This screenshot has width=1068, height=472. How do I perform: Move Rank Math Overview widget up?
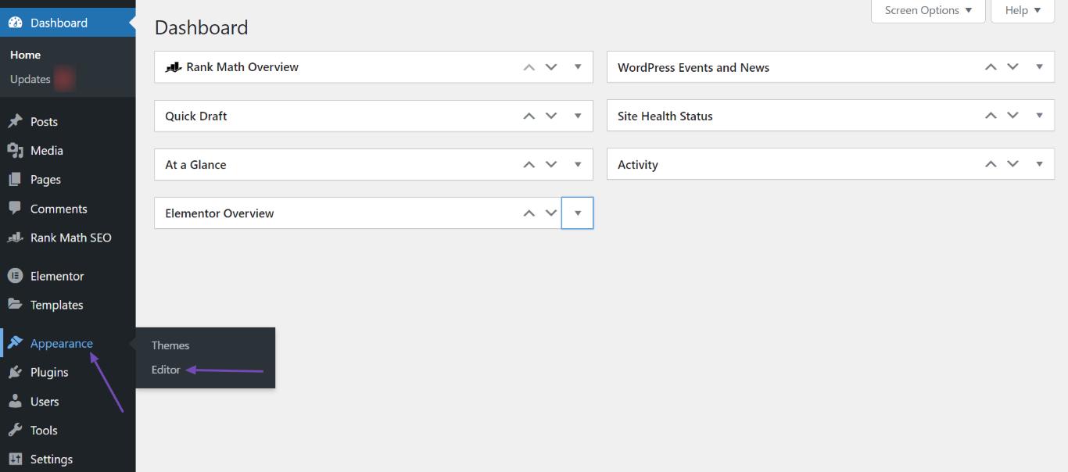(529, 67)
